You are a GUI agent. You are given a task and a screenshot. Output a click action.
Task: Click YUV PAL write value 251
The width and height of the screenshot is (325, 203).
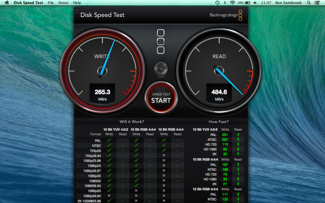(225, 135)
